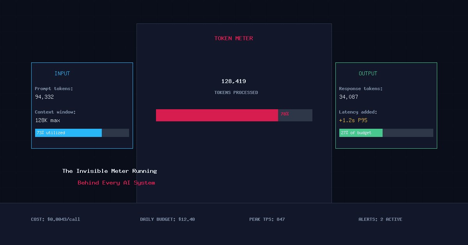Open ALERTS: 2 ACTIVE in footer
468x245 pixels.
[380, 219]
